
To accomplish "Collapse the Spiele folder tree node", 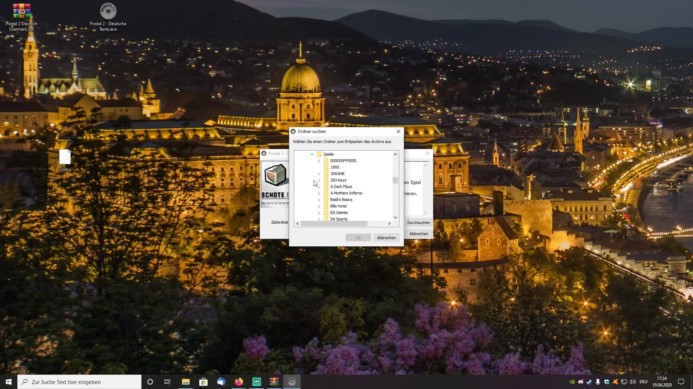I will pyautogui.click(x=312, y=154).
